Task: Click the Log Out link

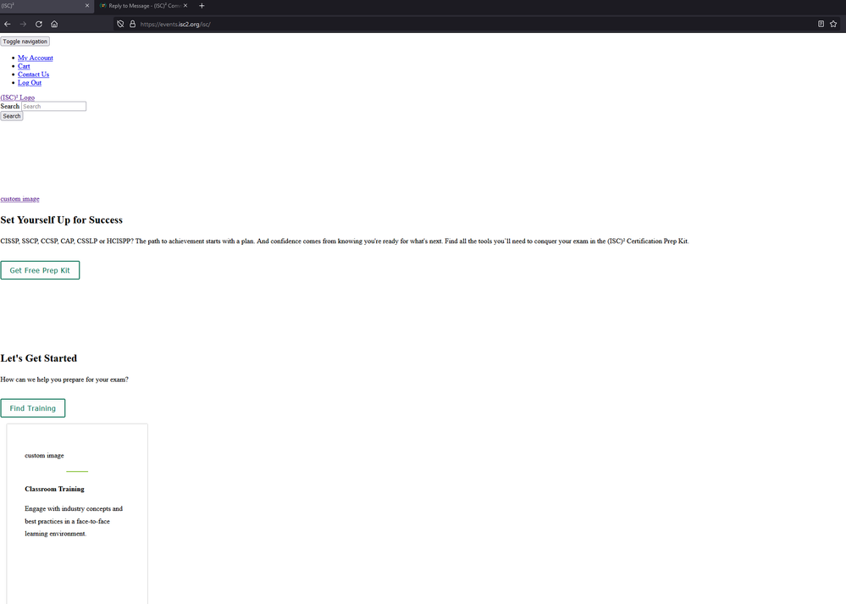Action: click(30, 82)
